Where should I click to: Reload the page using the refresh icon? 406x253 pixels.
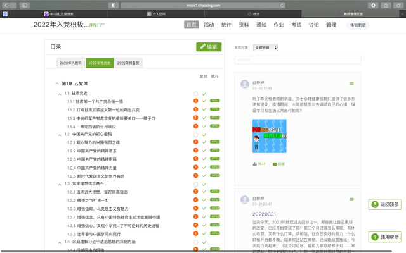(x=282, y=5)
